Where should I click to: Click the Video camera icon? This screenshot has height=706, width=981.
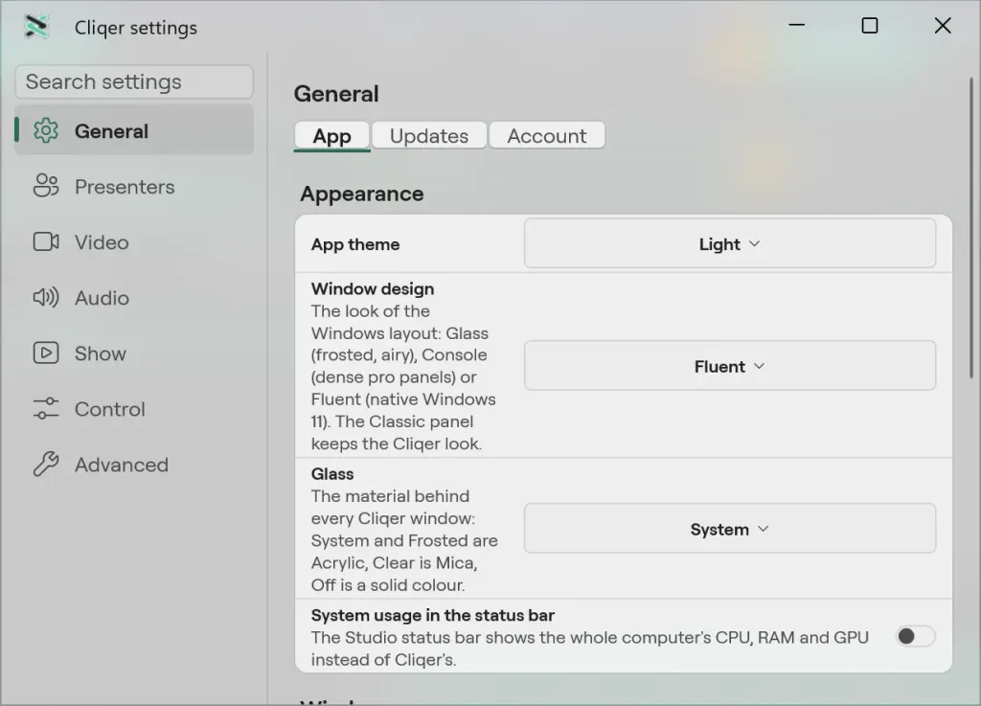[46, 241]
